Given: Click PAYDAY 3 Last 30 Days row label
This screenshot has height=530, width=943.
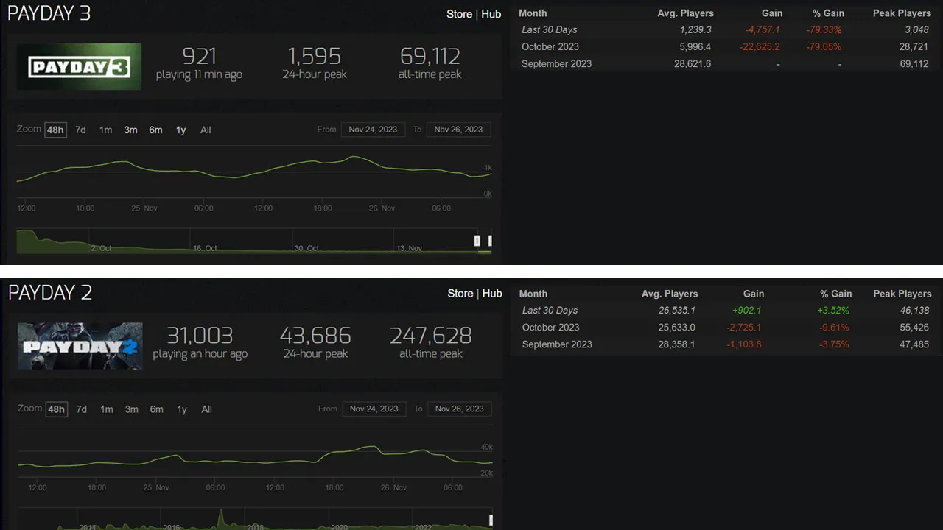Looking at the screenshot, I should (550, 30).
